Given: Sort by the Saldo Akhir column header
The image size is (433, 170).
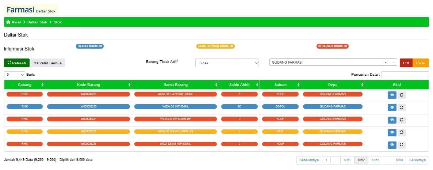Looking at the screenshot, I should coord(239,85).
